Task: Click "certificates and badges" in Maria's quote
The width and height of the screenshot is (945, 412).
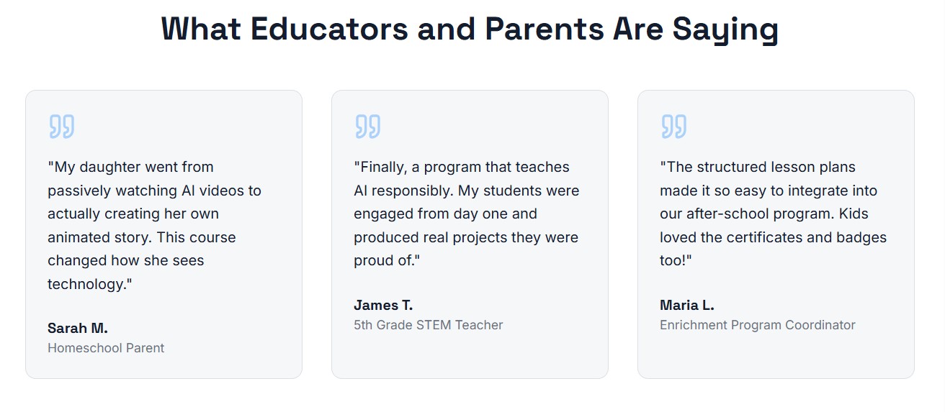Action: pyautogui.click(x=810, y=237)
